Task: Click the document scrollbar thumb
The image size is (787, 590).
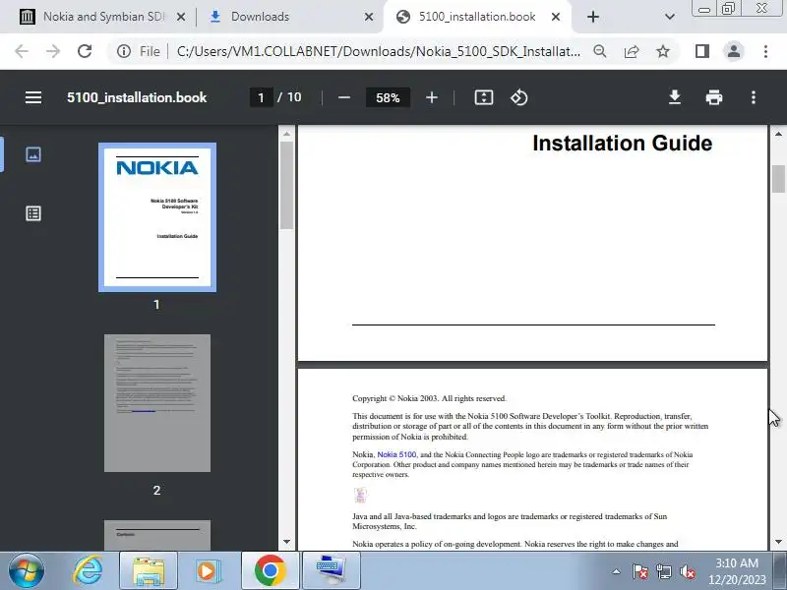Action: click(778, 179)
